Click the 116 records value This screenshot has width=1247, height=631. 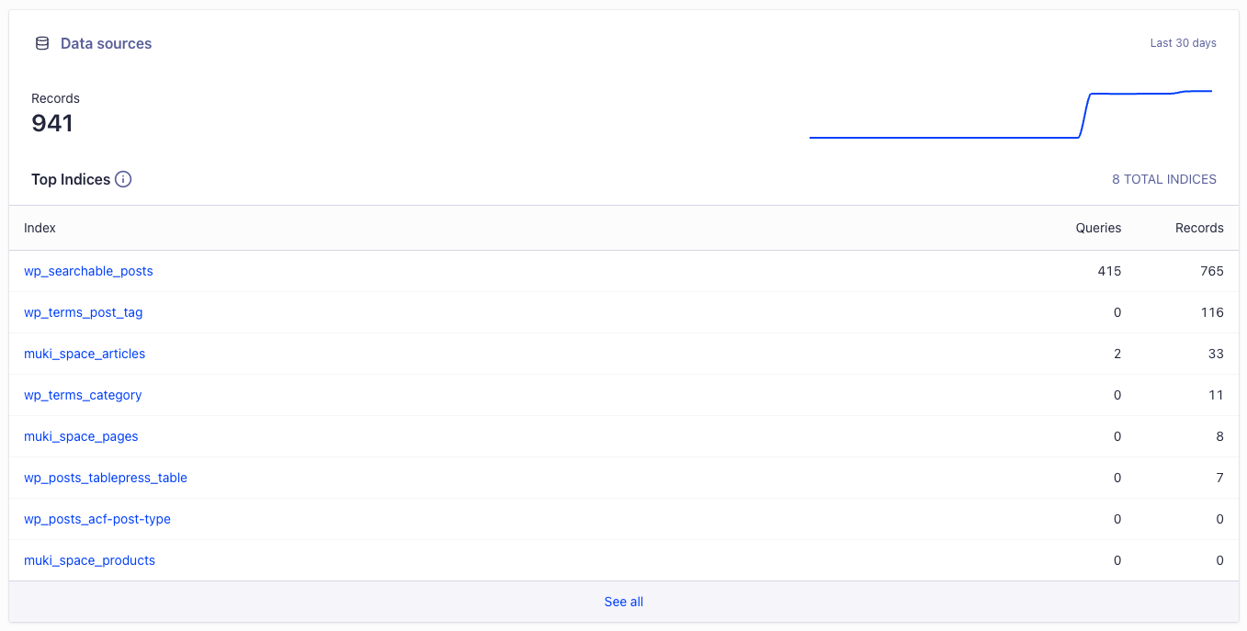[x=1213, y=312]
